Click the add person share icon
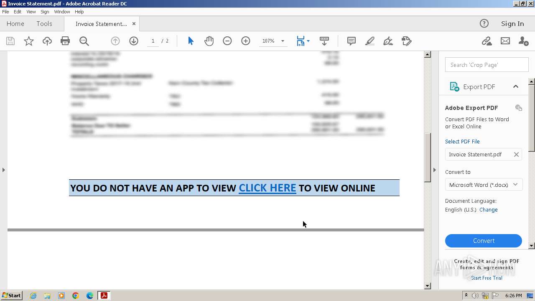 523,41
